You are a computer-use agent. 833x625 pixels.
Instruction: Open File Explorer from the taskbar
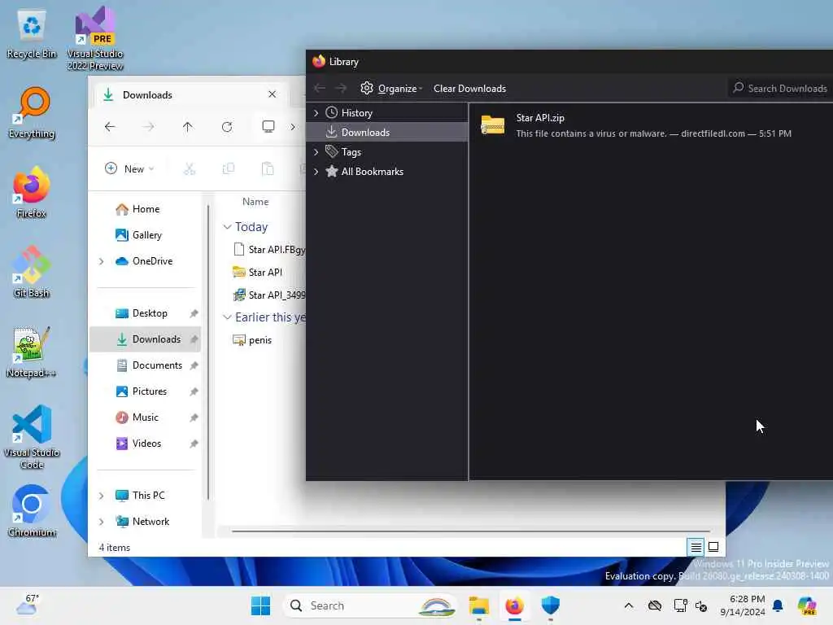coord(478,605)
